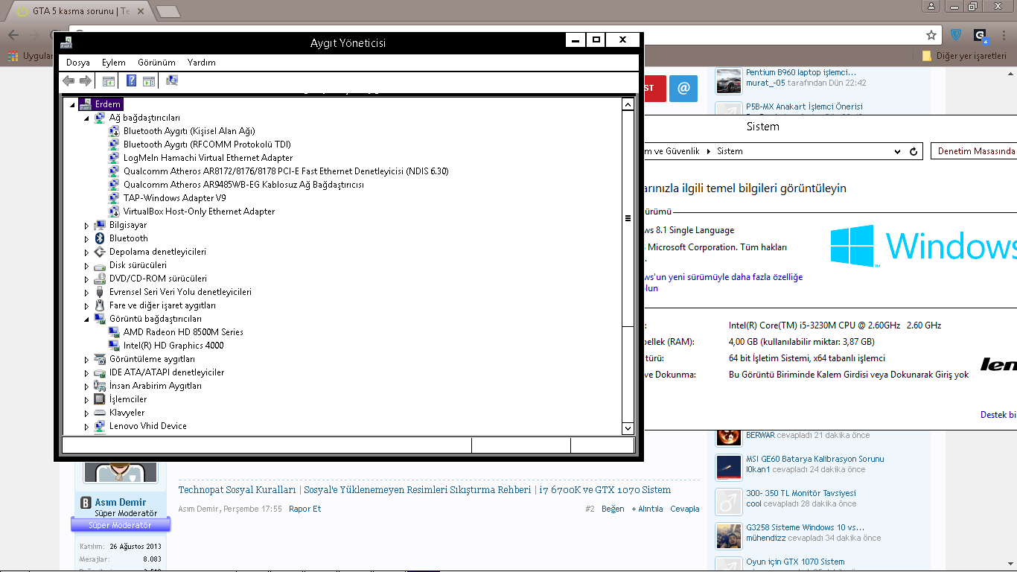Go back with Device Manager's left arrow
Image resolution: width=1017 pixels, height=572 pixels.
coord(68,81)
